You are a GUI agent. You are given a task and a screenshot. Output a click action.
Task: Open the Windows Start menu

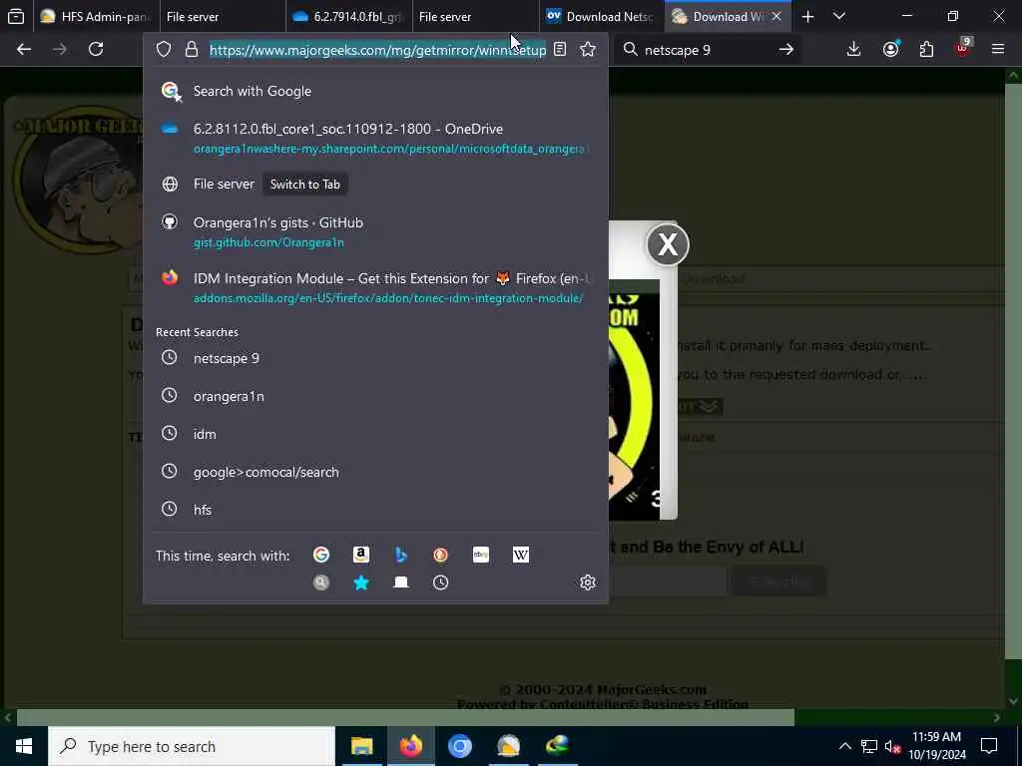pos(24,746)
